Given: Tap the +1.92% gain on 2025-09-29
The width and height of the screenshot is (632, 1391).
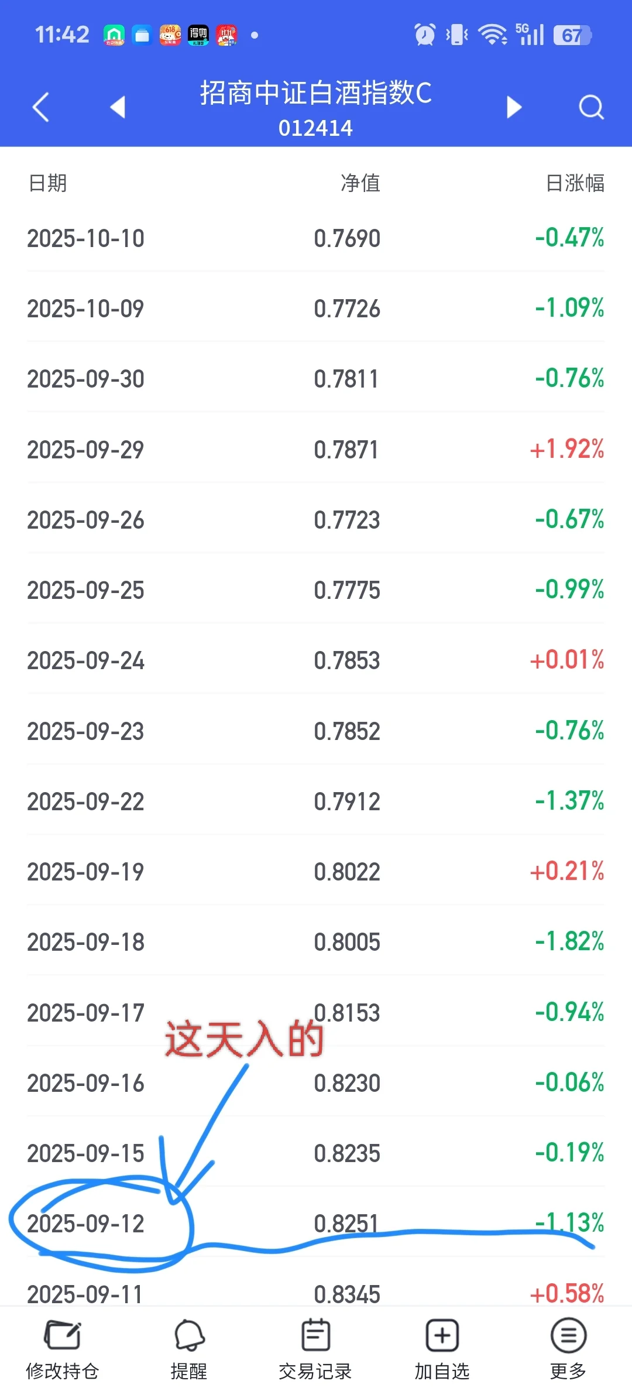Looking at the screenshot, I should (566, 450).
